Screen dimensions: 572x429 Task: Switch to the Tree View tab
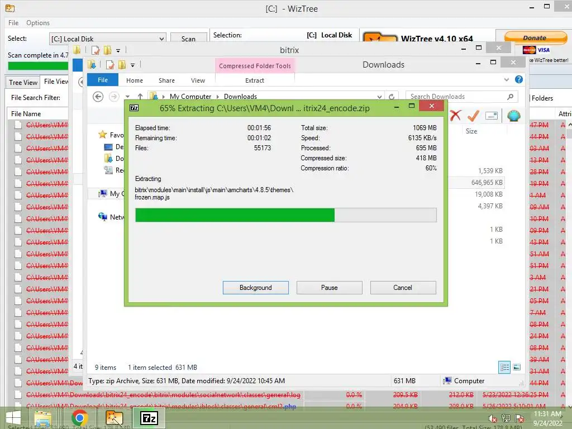tap(23, 83)
